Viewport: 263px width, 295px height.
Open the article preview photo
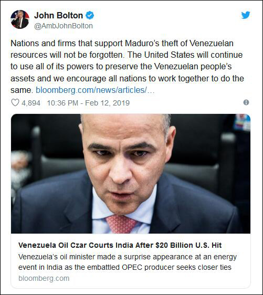click(x=131, y=173)
